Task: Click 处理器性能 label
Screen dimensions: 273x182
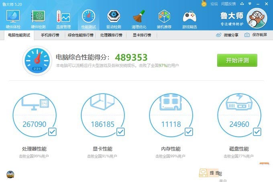Action: point(34,149)
